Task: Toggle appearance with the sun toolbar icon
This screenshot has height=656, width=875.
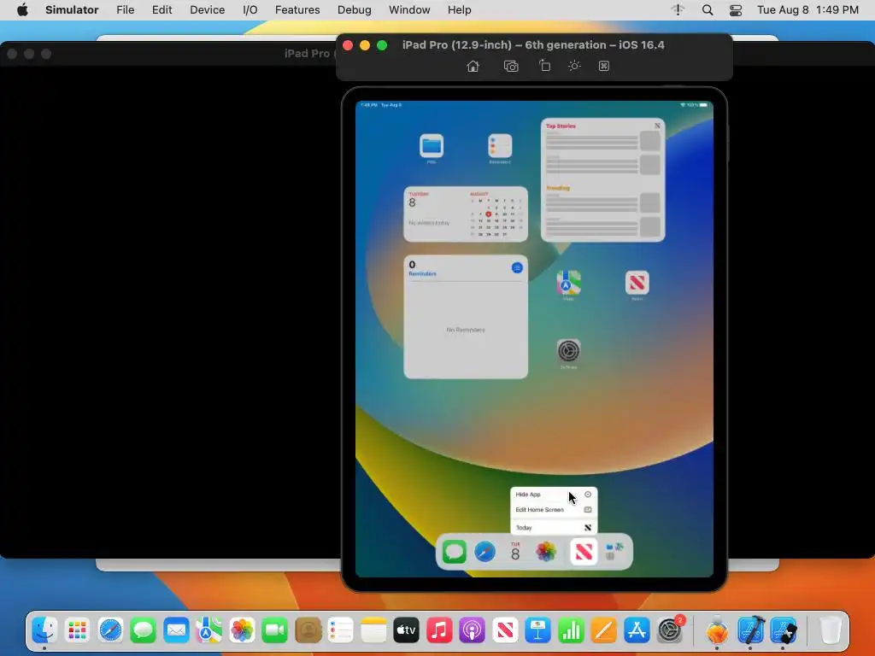Action: click(574, 66)
